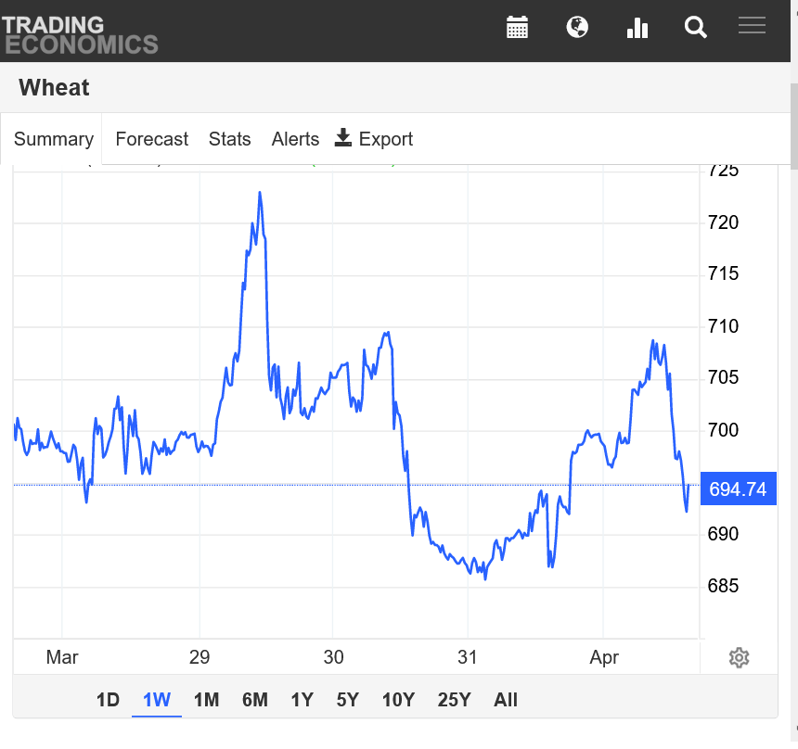Click the page vertical scrollbar

793,125
